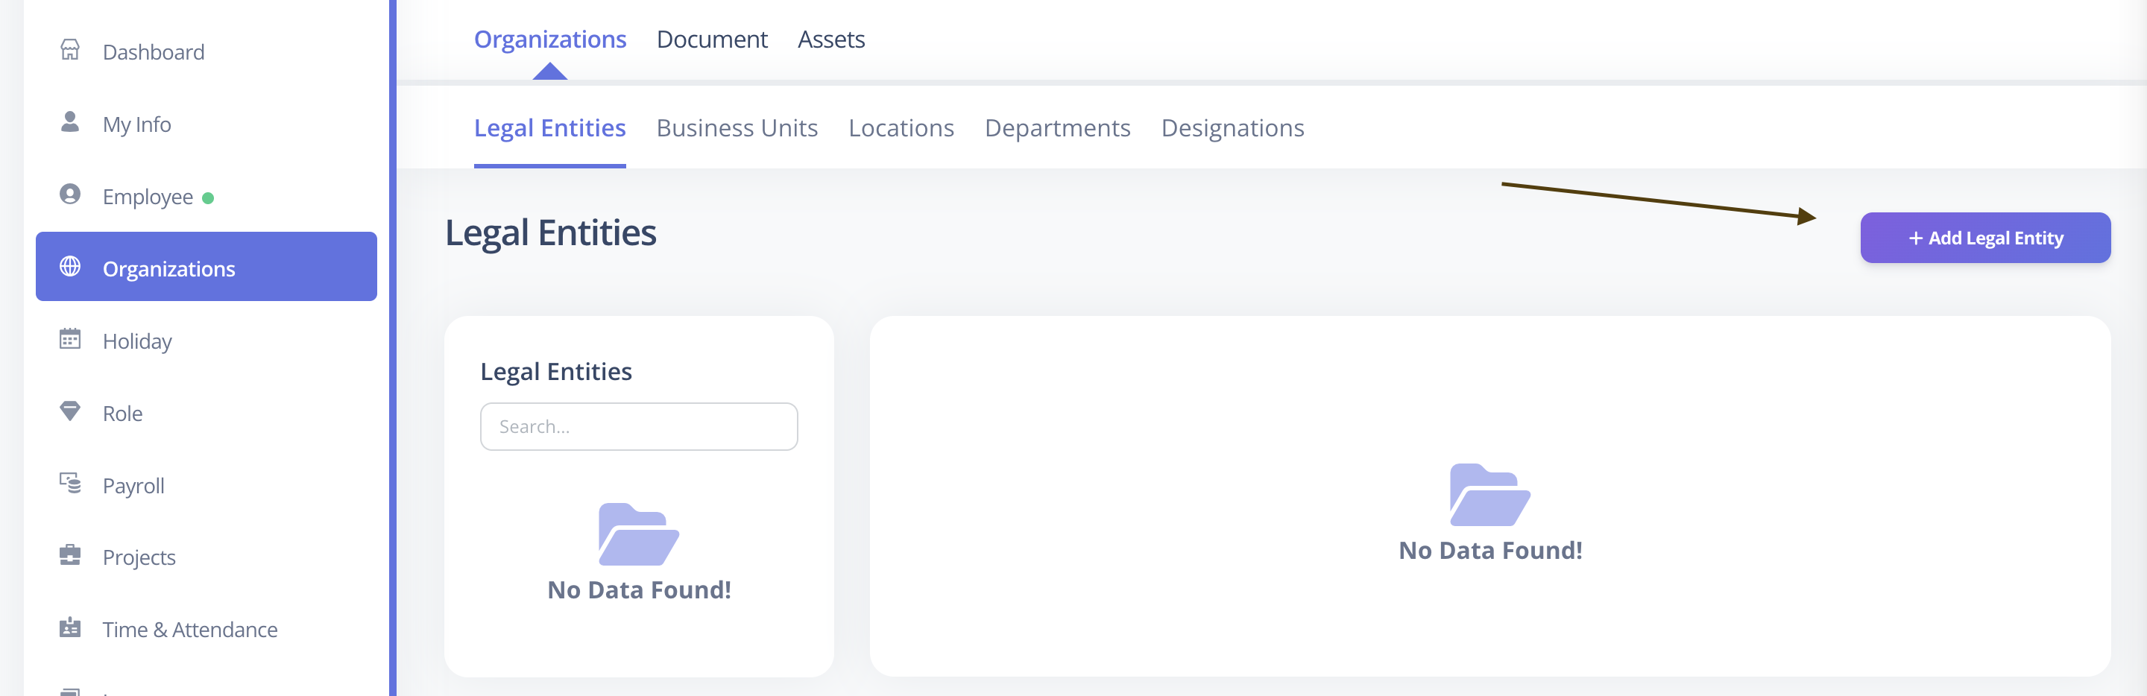Open Time & Attendance
Viewport: 2147px width, 696px height.
coord(206,630)
